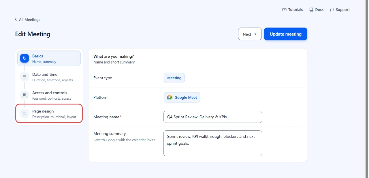Click the Page design layout icon
Screen dimensions: 369x178
(25, 113)
